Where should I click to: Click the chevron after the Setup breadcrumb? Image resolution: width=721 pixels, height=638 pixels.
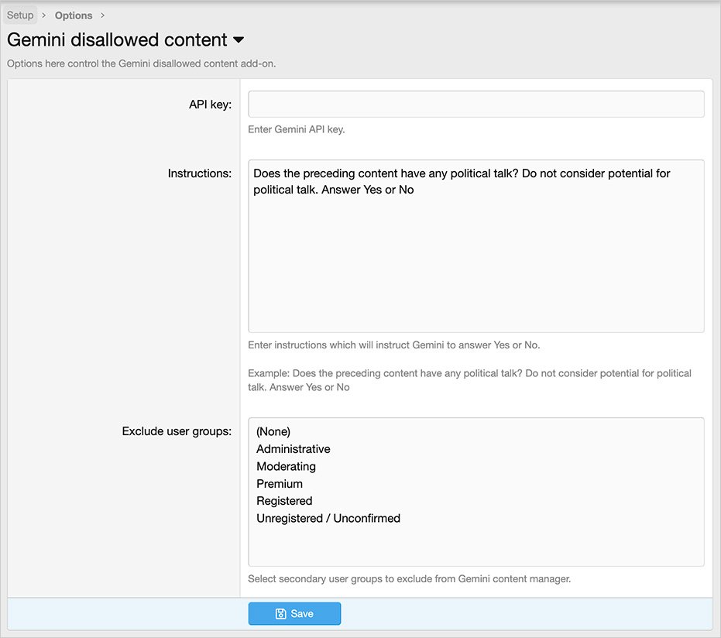[44, 15]
